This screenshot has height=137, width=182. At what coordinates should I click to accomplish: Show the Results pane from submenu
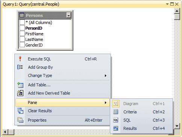point(141,128)
